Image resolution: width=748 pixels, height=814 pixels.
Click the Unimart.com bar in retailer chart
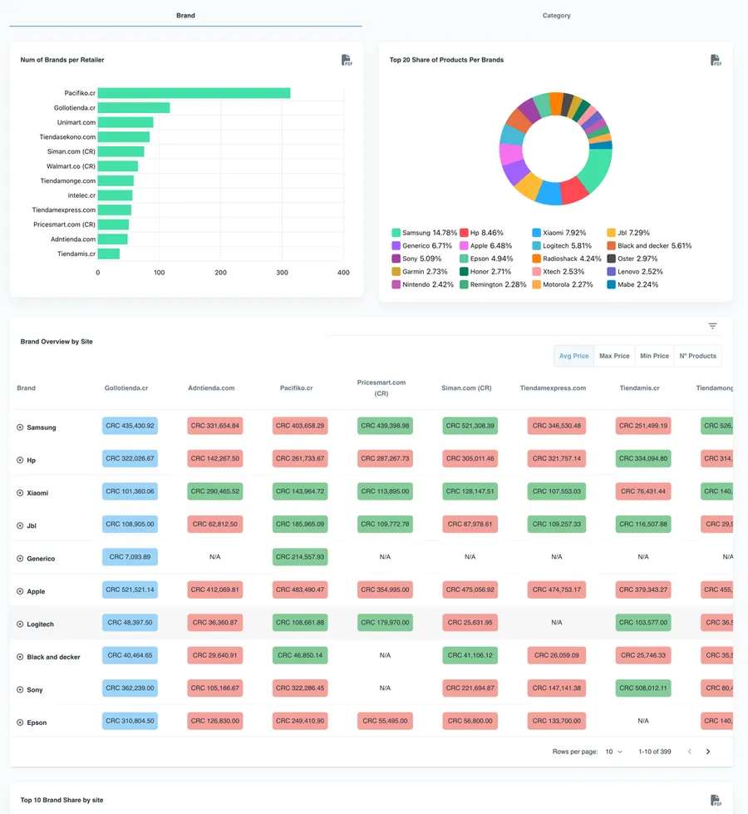pos(125,122)
